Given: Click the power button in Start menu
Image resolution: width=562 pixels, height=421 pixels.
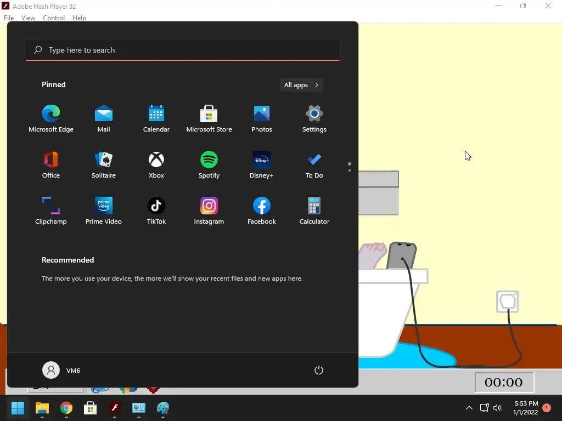Looking at the screenshot, I should [319, 370].
